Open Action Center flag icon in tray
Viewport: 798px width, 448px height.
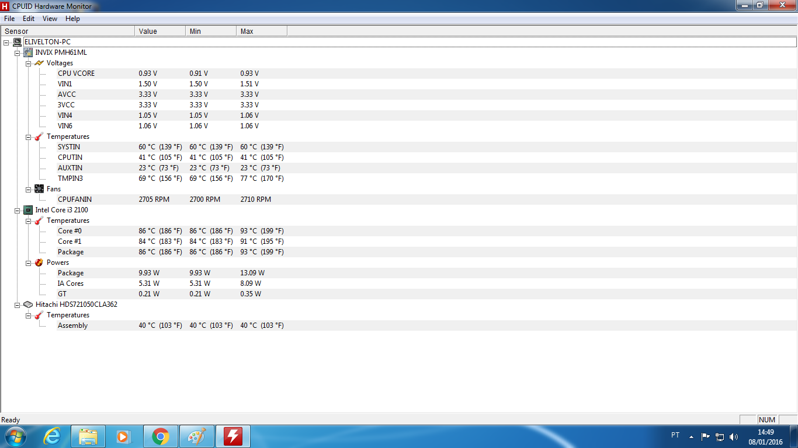click(705, 436)
